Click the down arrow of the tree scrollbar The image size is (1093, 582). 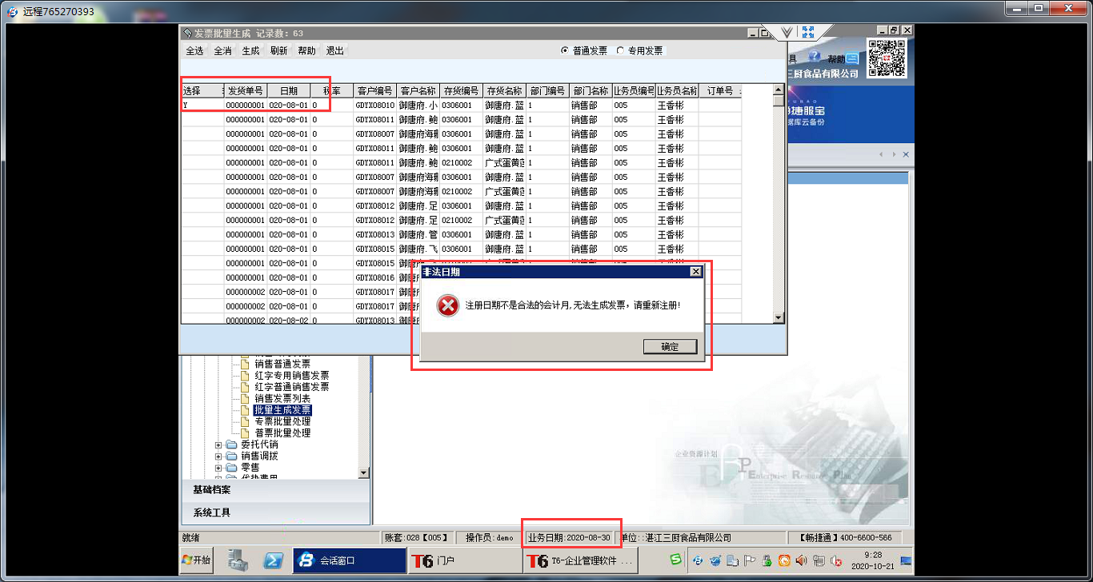coord(364,472)
